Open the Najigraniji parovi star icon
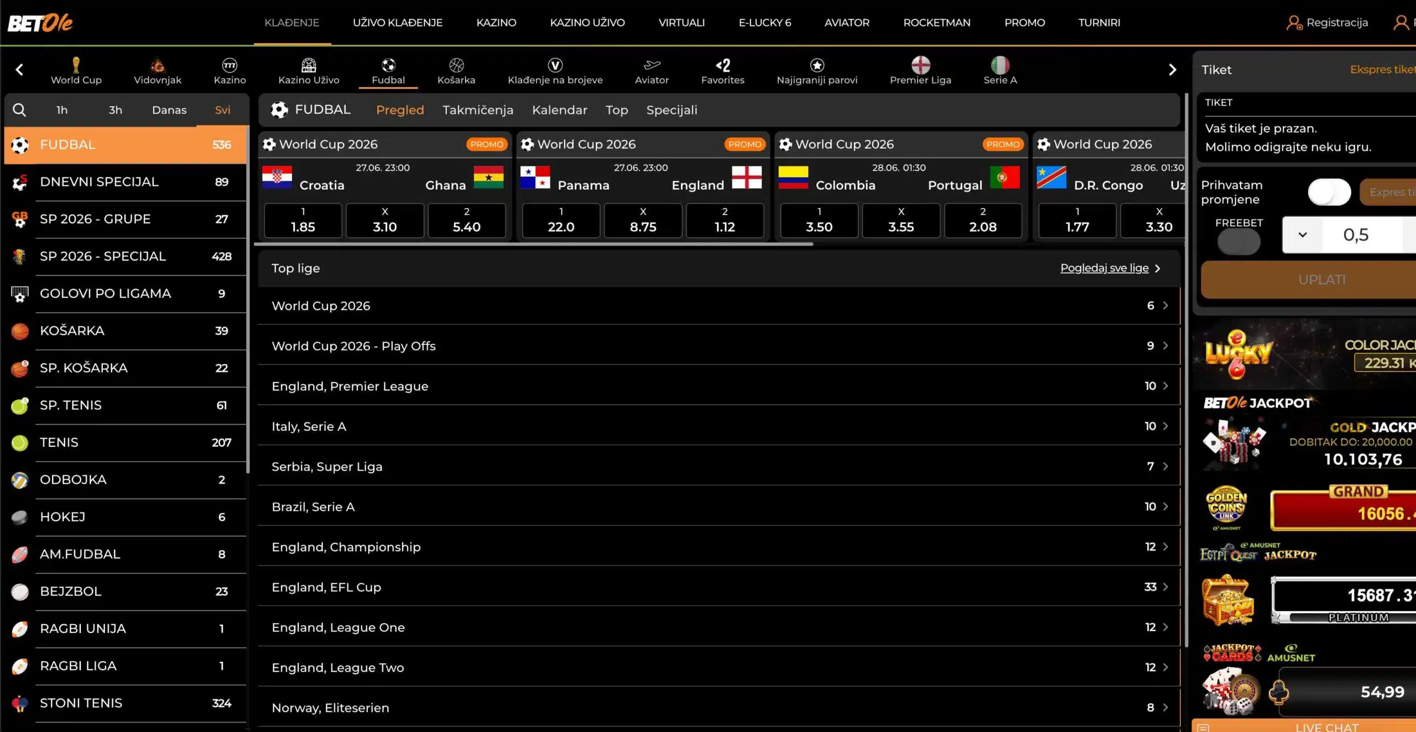The height and width of the screenshot is (732, 1416). tap(817, 65)
